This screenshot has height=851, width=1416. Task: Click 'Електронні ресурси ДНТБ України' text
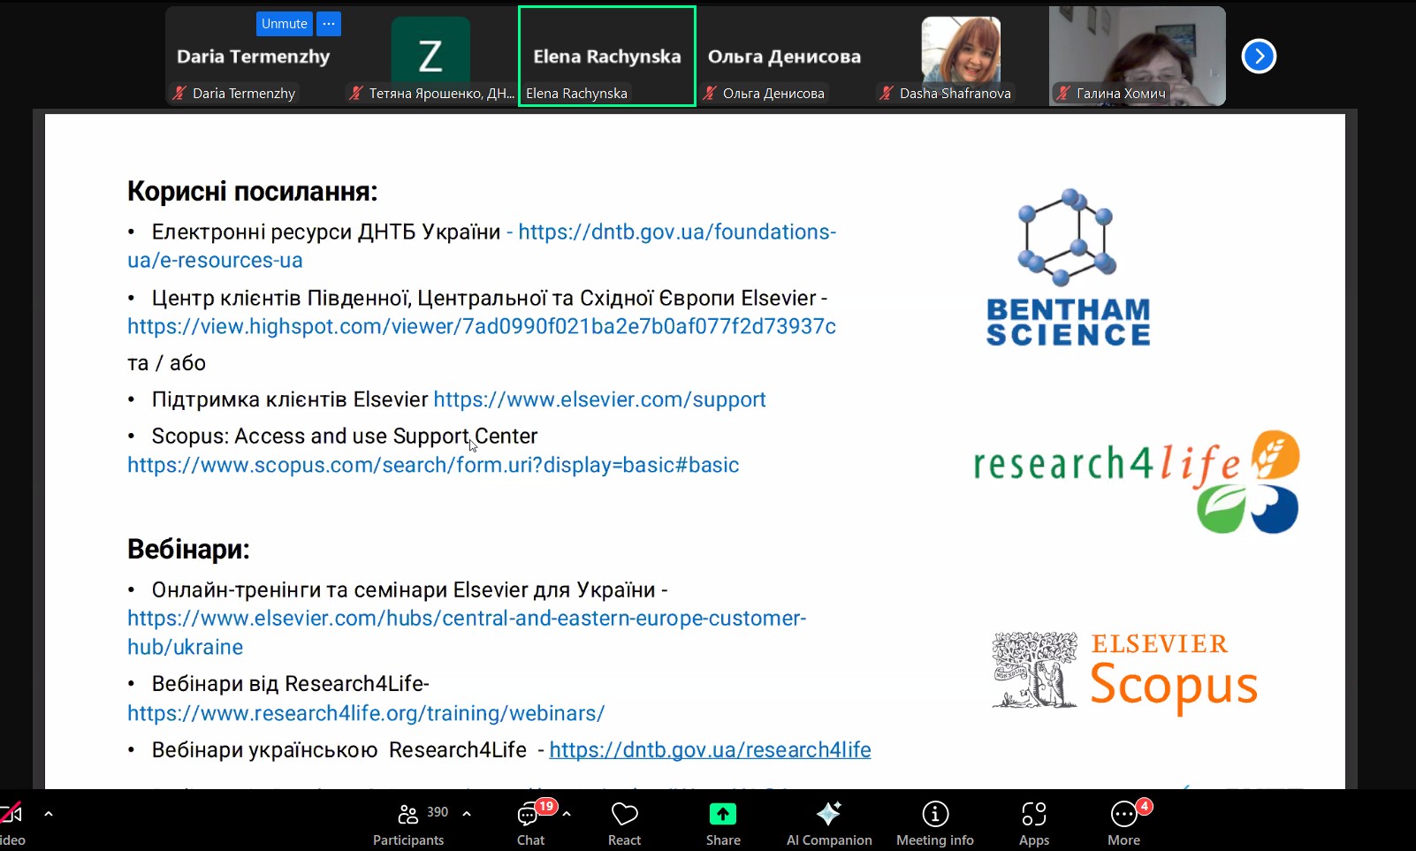coord(326,232)
